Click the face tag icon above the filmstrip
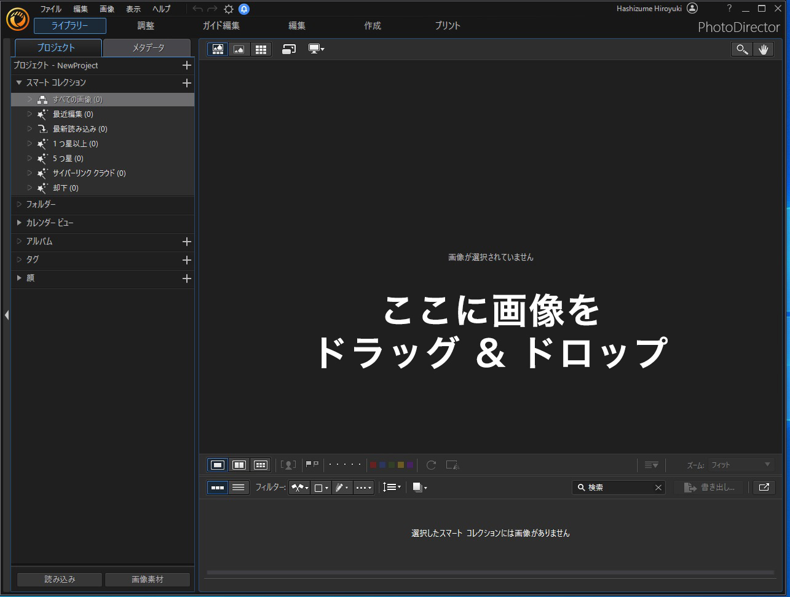This screenshot has width=790, height=597. point(289,465)
